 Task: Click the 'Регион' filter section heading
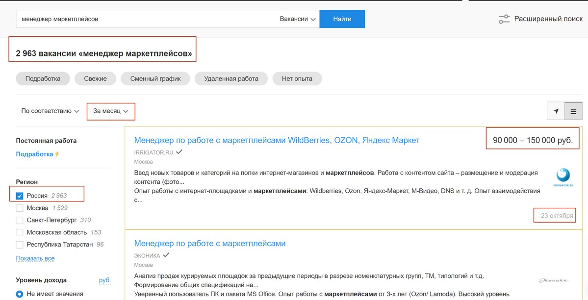(x=26, y=182)
